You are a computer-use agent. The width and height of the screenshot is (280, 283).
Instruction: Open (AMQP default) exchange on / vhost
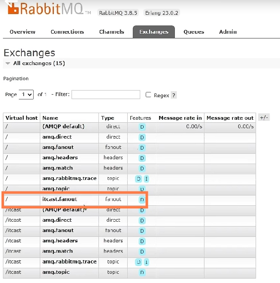(63, 126)
